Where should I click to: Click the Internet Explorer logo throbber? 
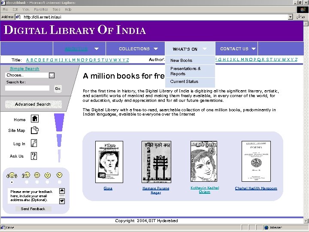[302, 9]
